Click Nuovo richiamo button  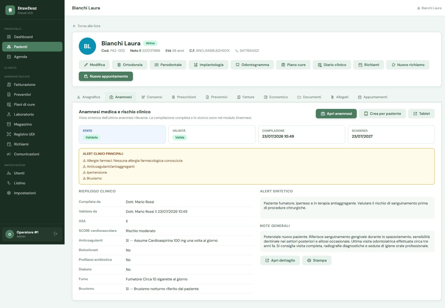tap(408, 65)
